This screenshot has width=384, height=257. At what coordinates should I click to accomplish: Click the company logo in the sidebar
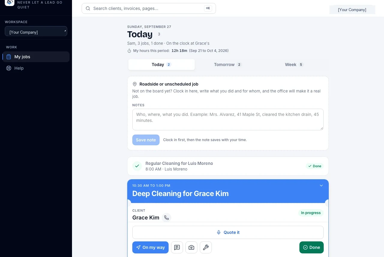click(x=10, y=2)
